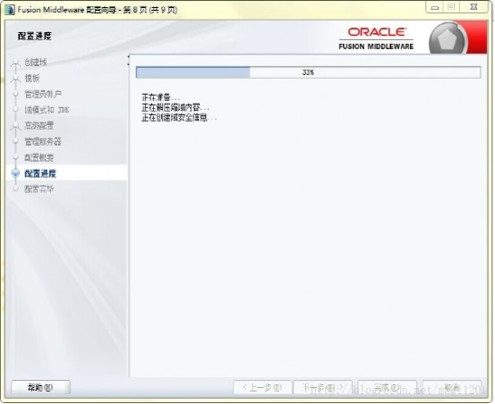
Task: Select the highlighted 配置进度 step
Action: point(40,173)
